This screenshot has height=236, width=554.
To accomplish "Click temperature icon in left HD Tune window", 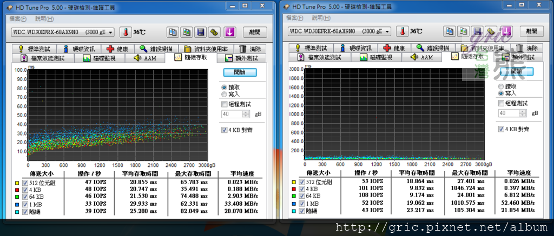I will coord(125,32).
